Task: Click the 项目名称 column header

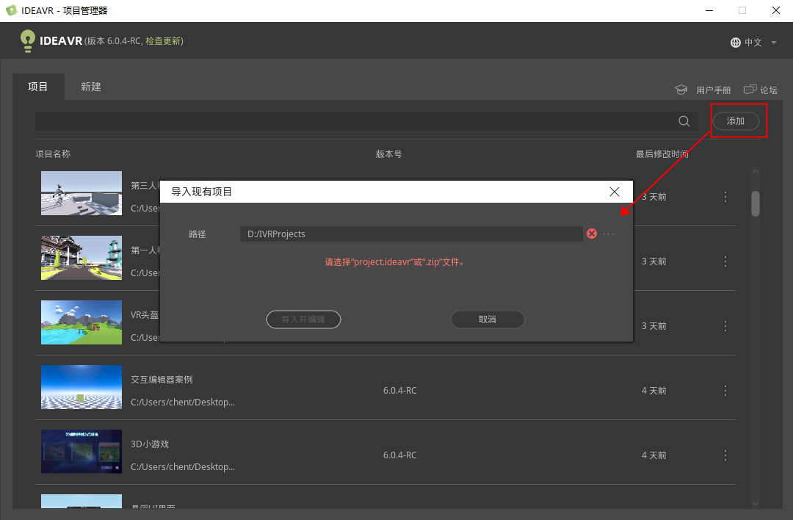Action: [x=53, y=154]
